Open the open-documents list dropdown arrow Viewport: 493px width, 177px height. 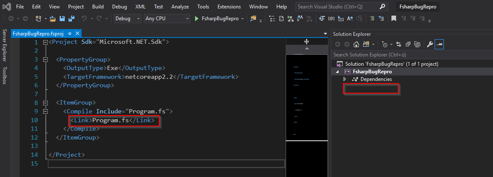tap(325, 34)
